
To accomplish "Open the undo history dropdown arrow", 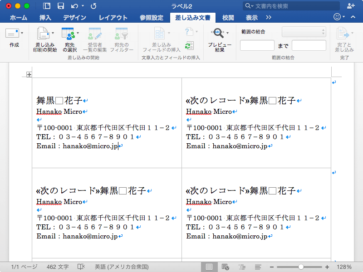I will click(83, 6).
